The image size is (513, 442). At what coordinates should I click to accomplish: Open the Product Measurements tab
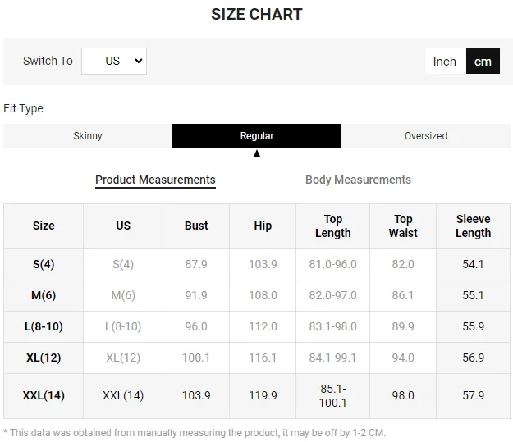pos(155,180)
